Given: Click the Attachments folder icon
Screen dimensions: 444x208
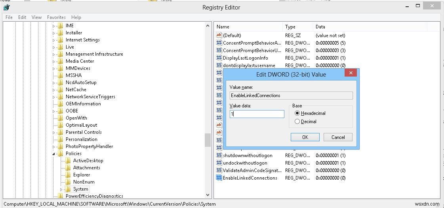Looking at the screenshot, I should point(68,168).
